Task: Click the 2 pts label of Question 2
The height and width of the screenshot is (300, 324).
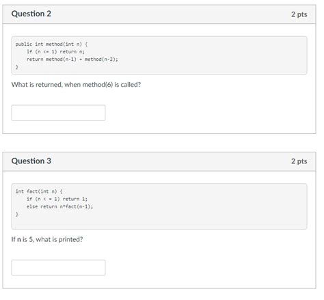Action: tap(299, 14)
